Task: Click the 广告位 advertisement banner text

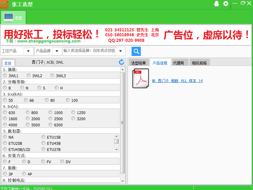Action: [x=206, y=35]
